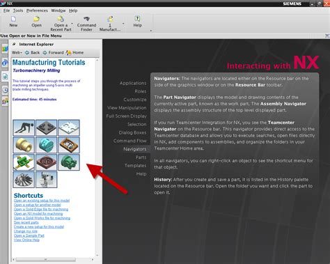The width and height of the screenshot is (330, 264).
Task: Open the dark gray mold plate tutorial
Action: (46, 127)
